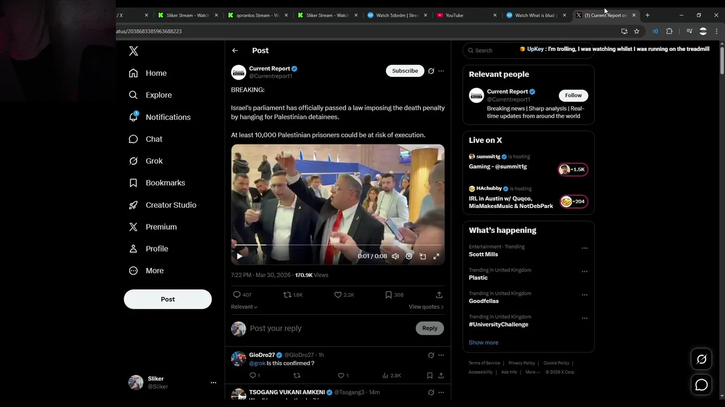Bookmark GioDro27 comment

click(430, 375)
